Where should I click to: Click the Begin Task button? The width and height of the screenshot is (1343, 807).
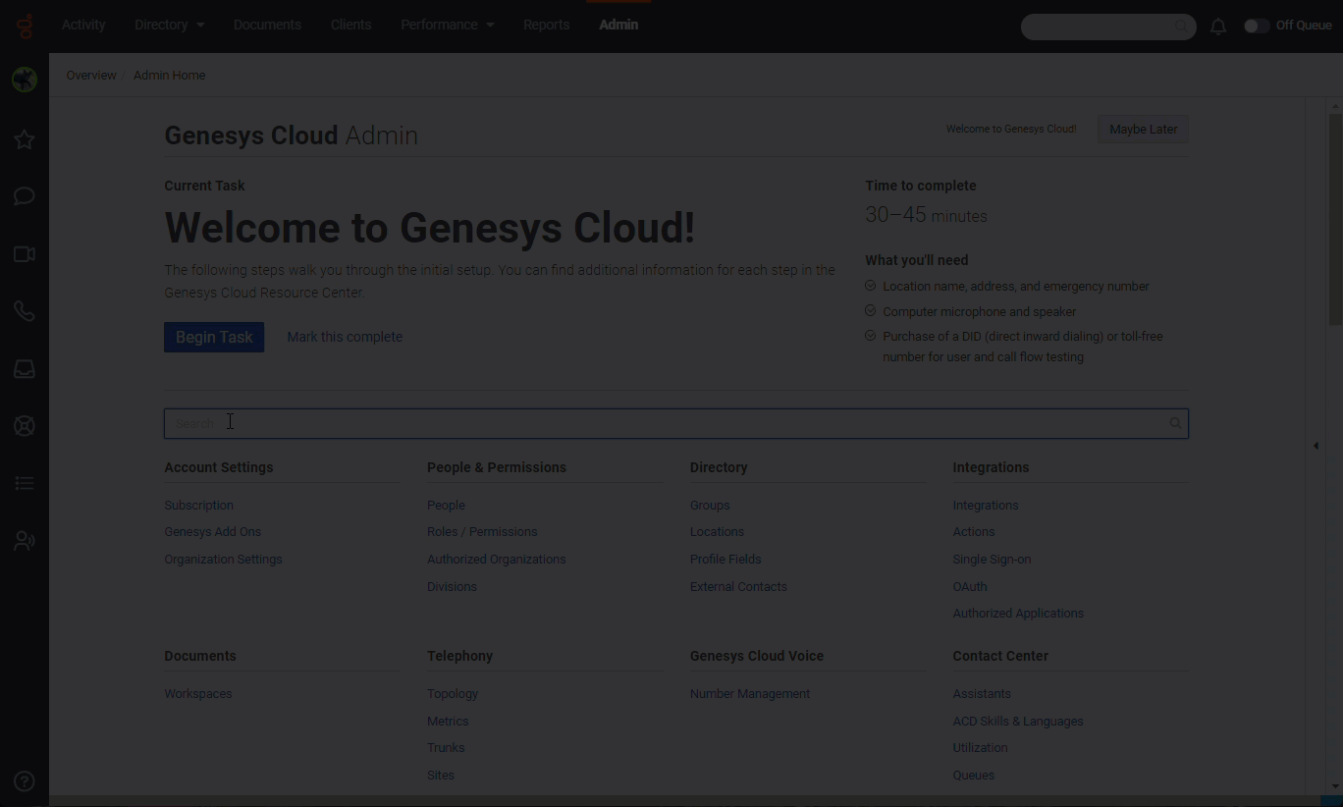pyautogui.click(x=214, y=337)
